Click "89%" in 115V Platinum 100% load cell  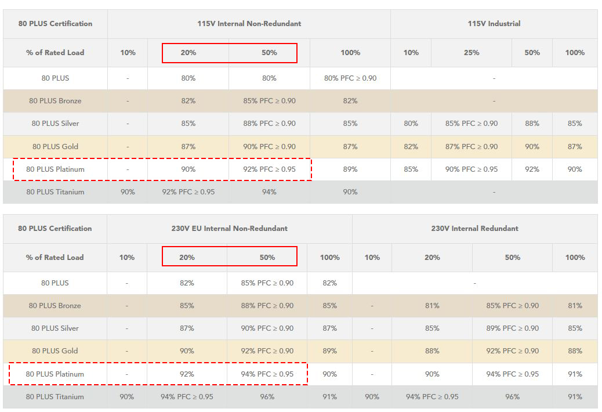point(350,169)
